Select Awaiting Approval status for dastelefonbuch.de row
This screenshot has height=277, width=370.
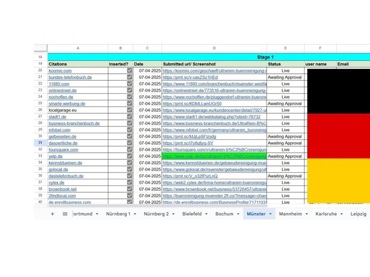(x=285, y=176)
